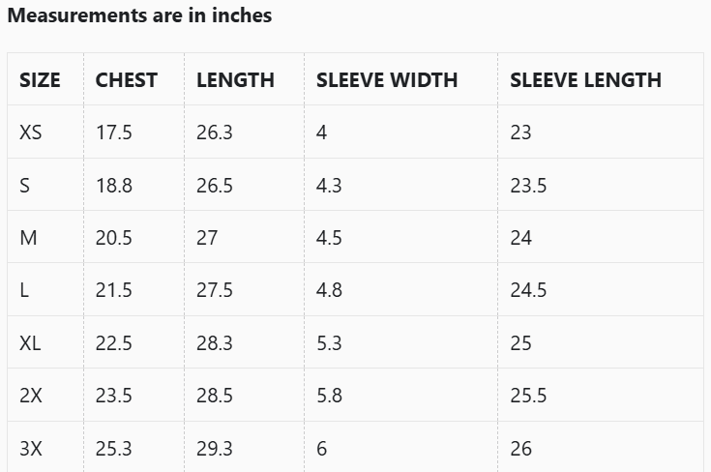Select the XS size row label
This screenshot has height=472, width=711.
(x=31, y=133)
